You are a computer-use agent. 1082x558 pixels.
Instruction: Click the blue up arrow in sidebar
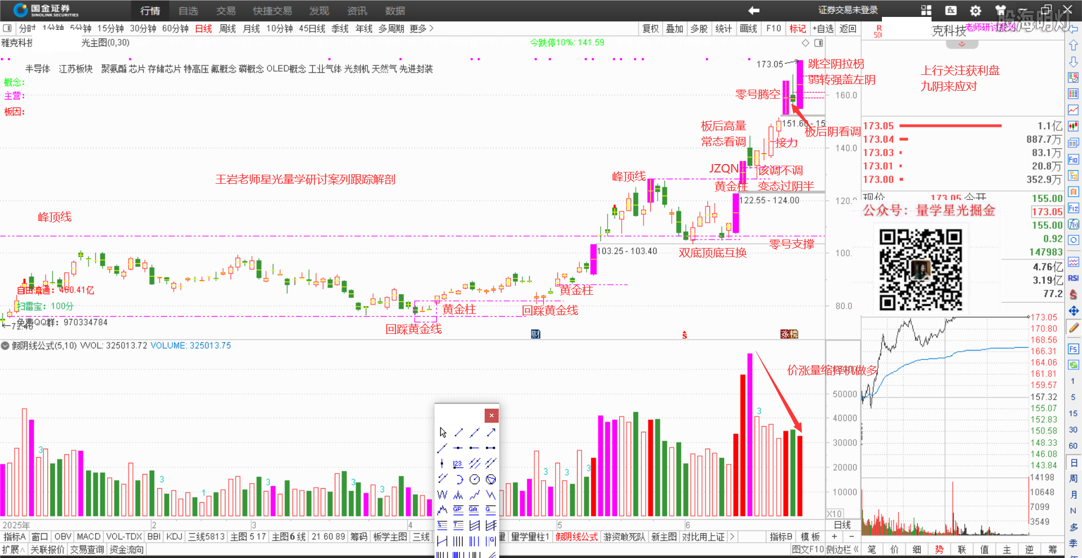point(1073,45)
